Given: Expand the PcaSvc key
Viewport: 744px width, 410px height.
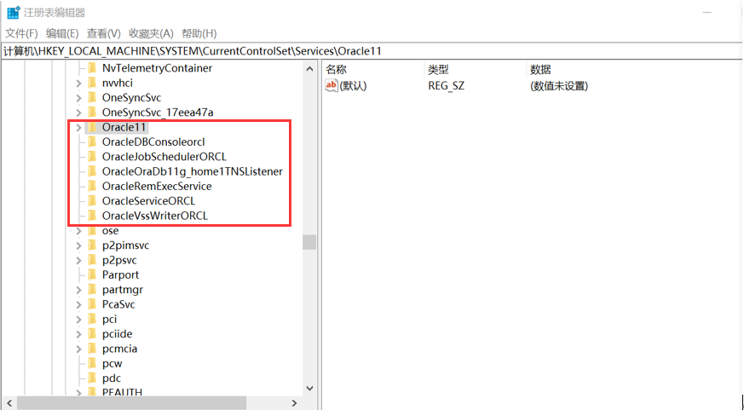Looking at the screenshot, I should [78, 304].
